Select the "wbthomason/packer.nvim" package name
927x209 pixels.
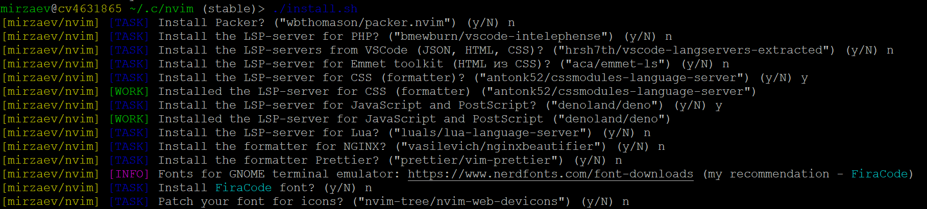tap(364, 23)
